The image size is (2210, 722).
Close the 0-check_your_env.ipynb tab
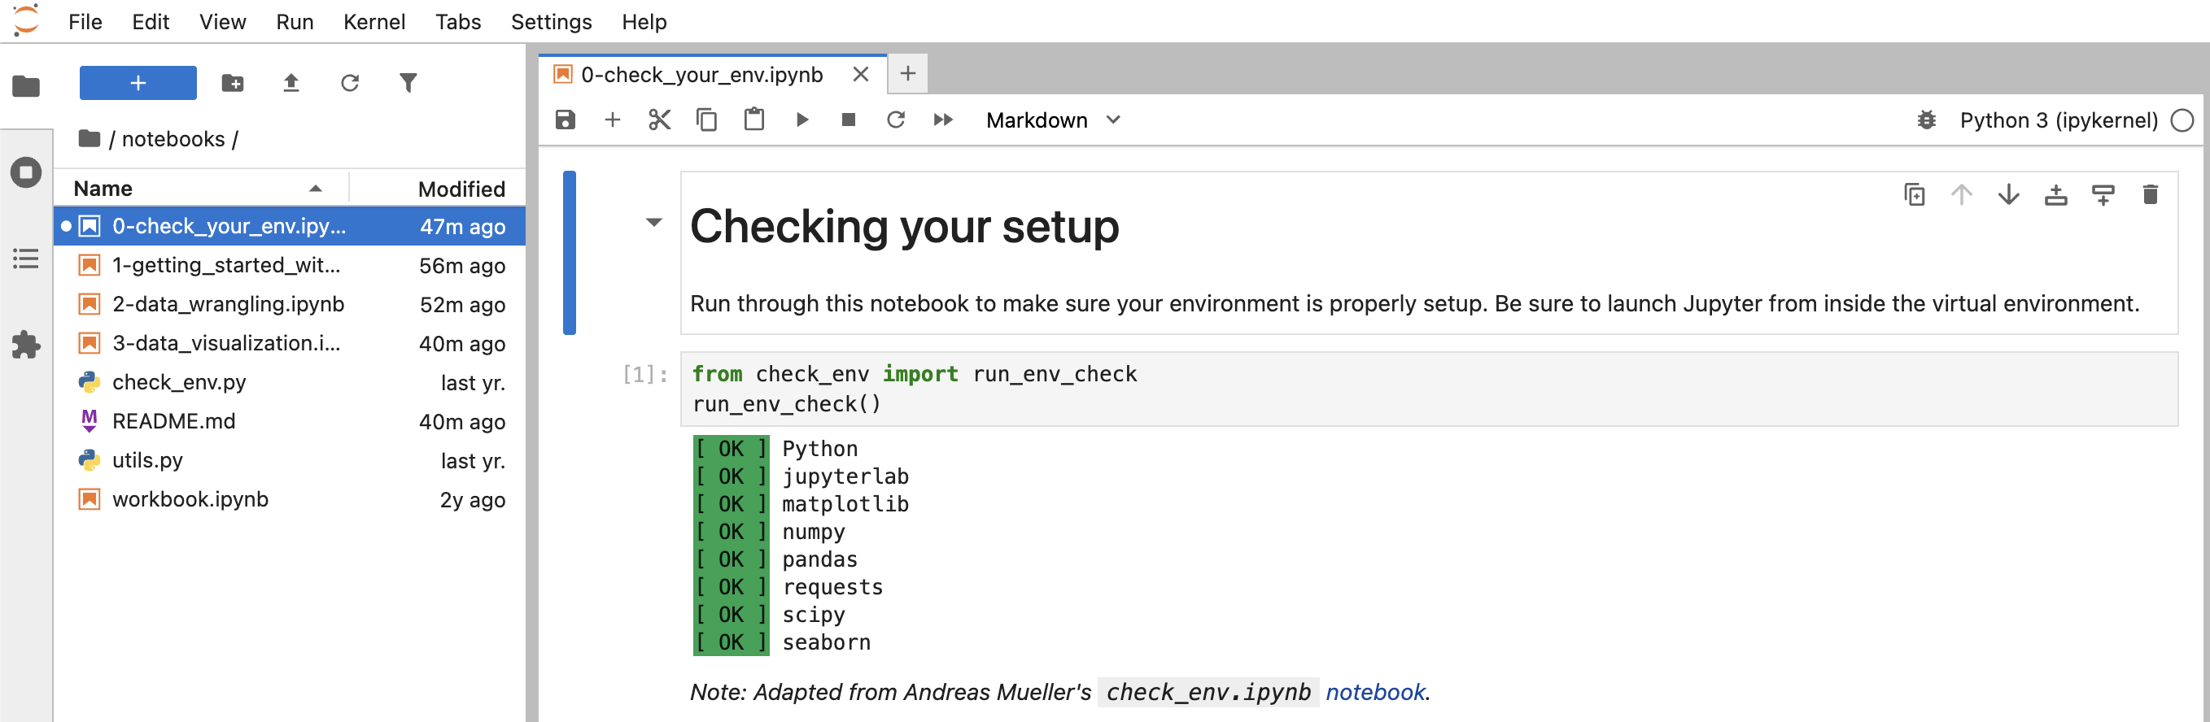[861, 75]
